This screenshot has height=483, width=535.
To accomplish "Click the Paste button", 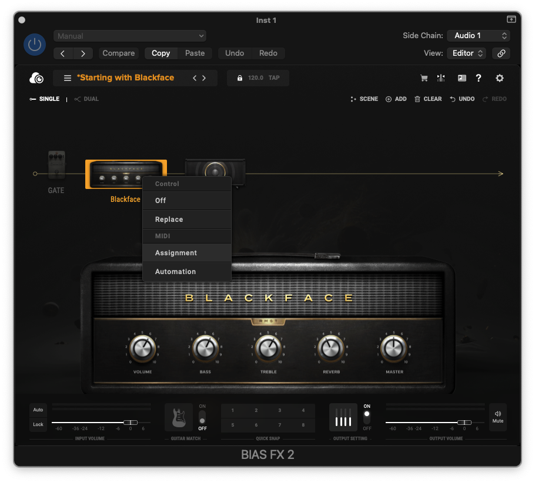I will (195, 53).
